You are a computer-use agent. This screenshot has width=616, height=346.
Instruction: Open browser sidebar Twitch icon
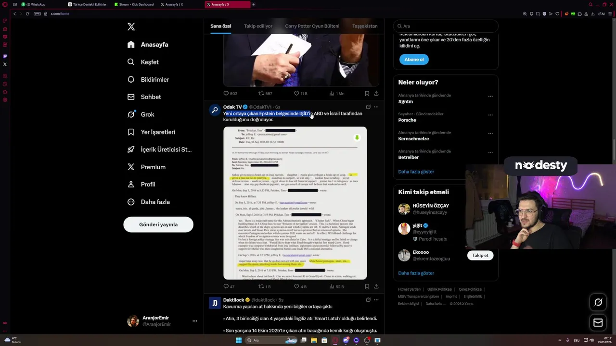[x=5, y=56]
